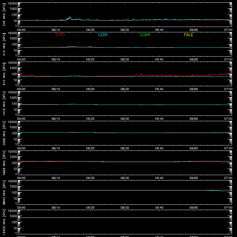Select the 610 MHz [SFU] axis label
Screen dimensions: 237x237
(x=4, y=74)
